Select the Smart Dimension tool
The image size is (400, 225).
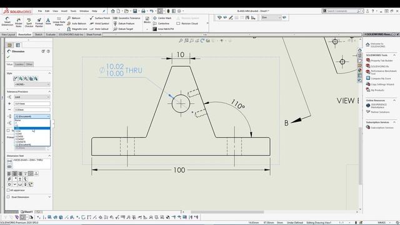click(7, 22)
